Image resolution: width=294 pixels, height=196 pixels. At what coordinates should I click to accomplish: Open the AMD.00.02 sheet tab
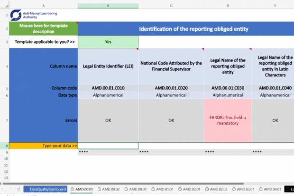point(109,189)
